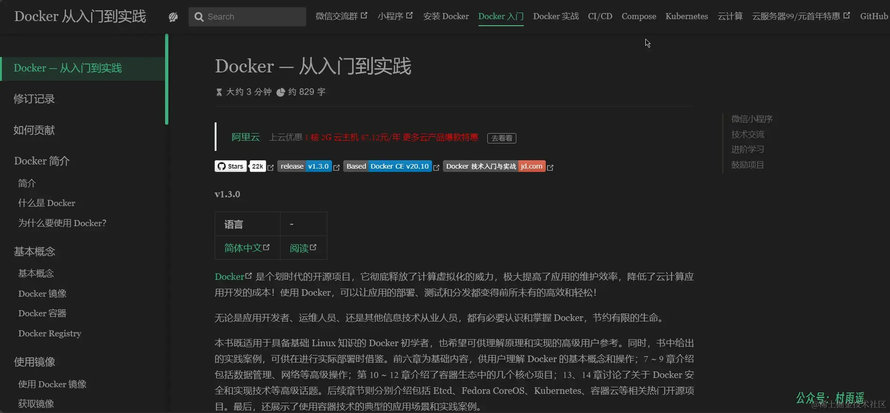Screen dimensions: 890x413
Task: Click the 去看看 button
Action: 501,138
